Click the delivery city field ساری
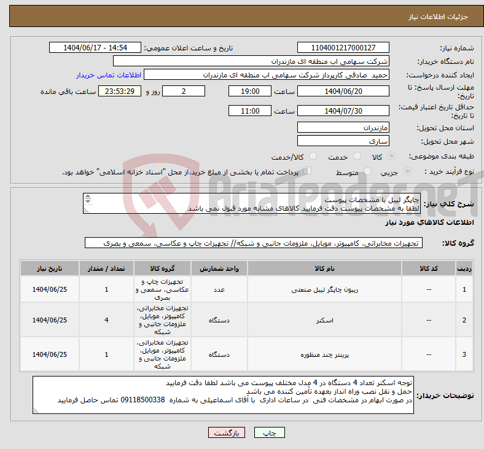The image size is (484, 449). pos(343,141)
